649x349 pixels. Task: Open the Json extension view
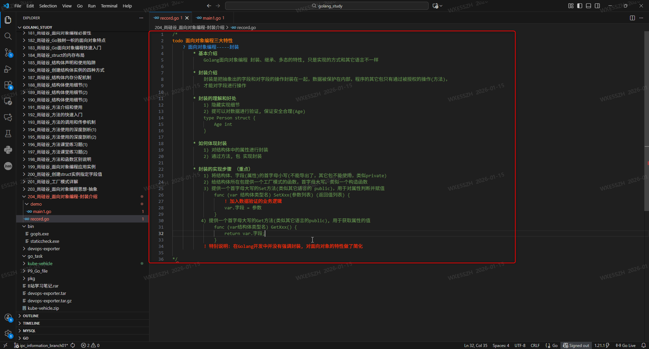coord(8,166)
